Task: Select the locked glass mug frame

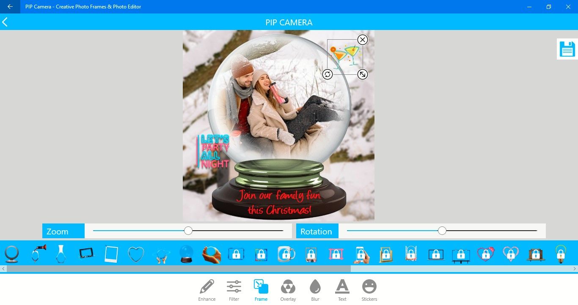Action: [x=286, y=254]
